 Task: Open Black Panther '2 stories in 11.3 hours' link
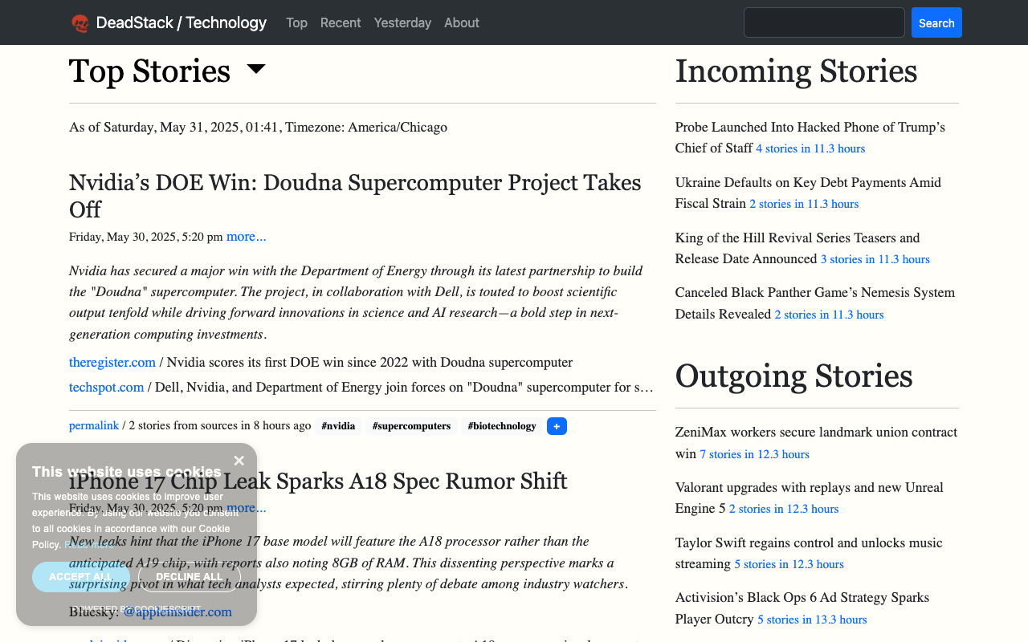coord(830,315)
